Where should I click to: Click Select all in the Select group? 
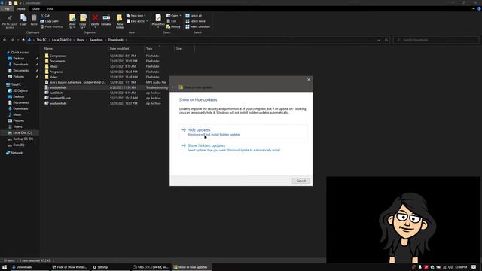194,15
